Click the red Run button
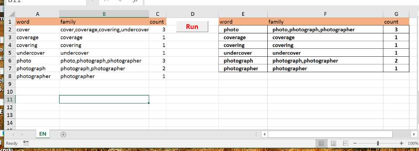 point(192,27)
